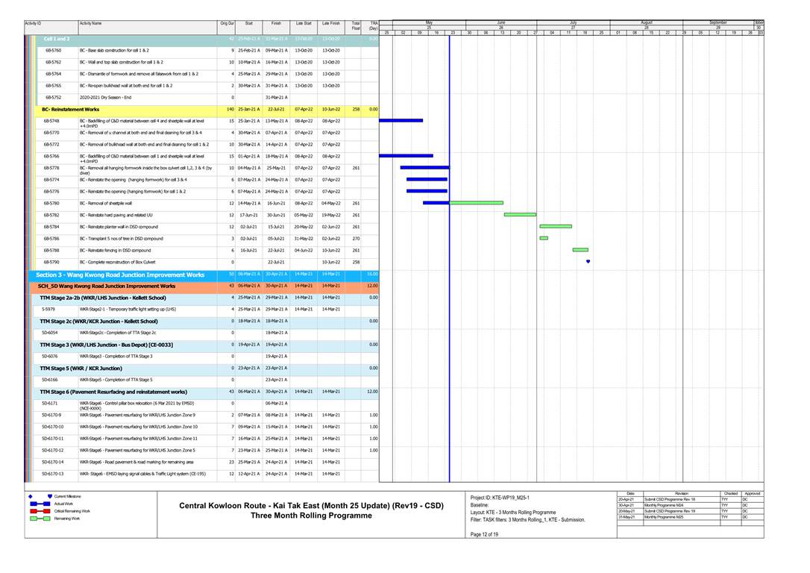This screenshot has height=573, width=810.
Task: Expand the Cell 1 and 2 group header
Action: [x=57, y=38]
